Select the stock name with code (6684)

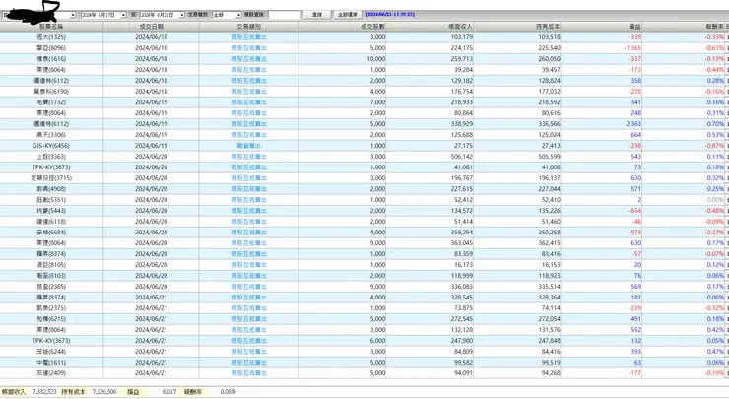coord(51,233)
